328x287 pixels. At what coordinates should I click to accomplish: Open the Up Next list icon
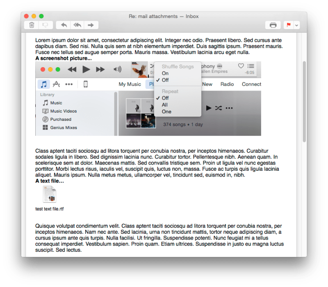coord(251,66)
